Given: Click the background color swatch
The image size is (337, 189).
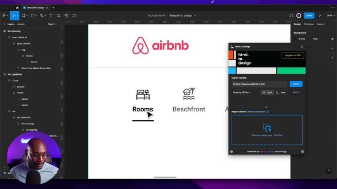Looking at the screenshot, I should 295,39.
